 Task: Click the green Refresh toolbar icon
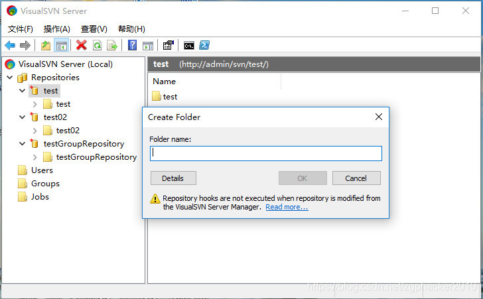[x=98, y=46]
